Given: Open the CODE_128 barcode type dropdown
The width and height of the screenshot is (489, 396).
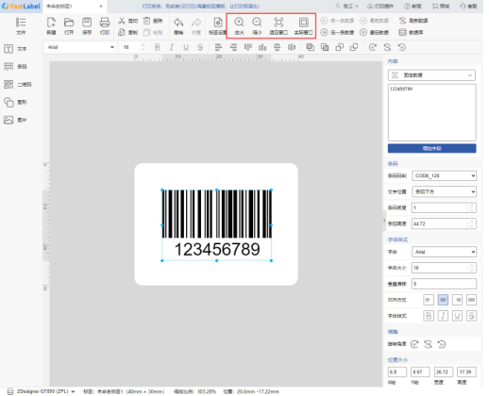Looking at the screenshot, I should pos(444,175).
